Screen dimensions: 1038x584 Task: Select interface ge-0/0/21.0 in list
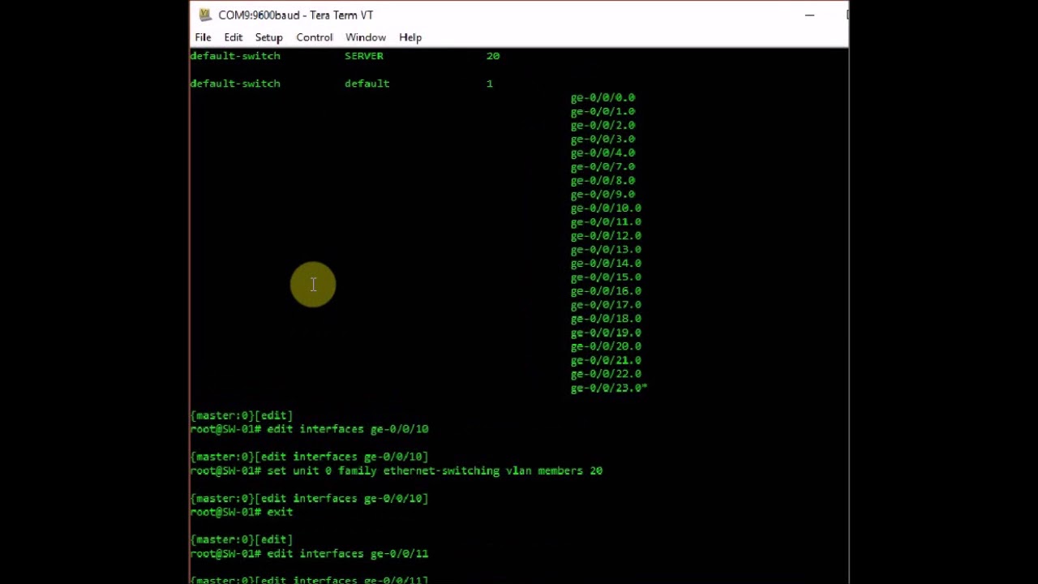tap(606, 360)
